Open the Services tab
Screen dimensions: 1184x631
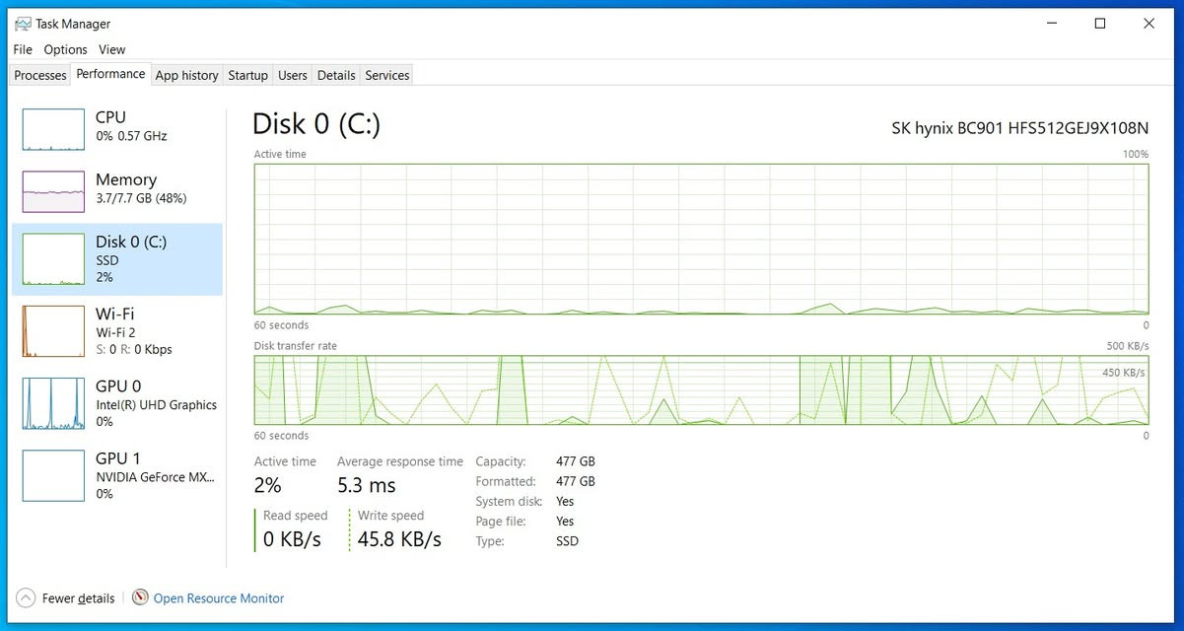[x=387, y=75]
